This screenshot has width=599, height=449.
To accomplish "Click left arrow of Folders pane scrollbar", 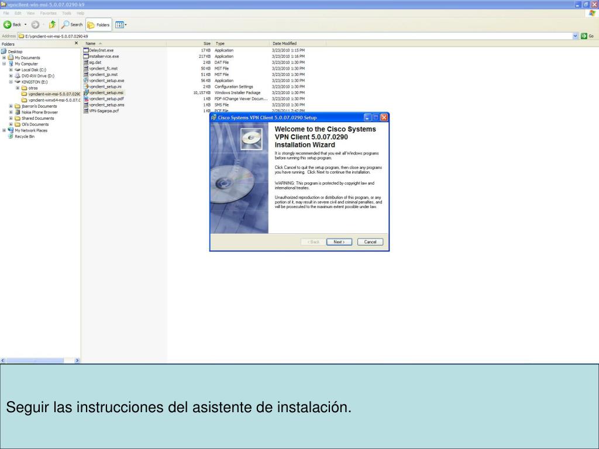I will point(3,360).
